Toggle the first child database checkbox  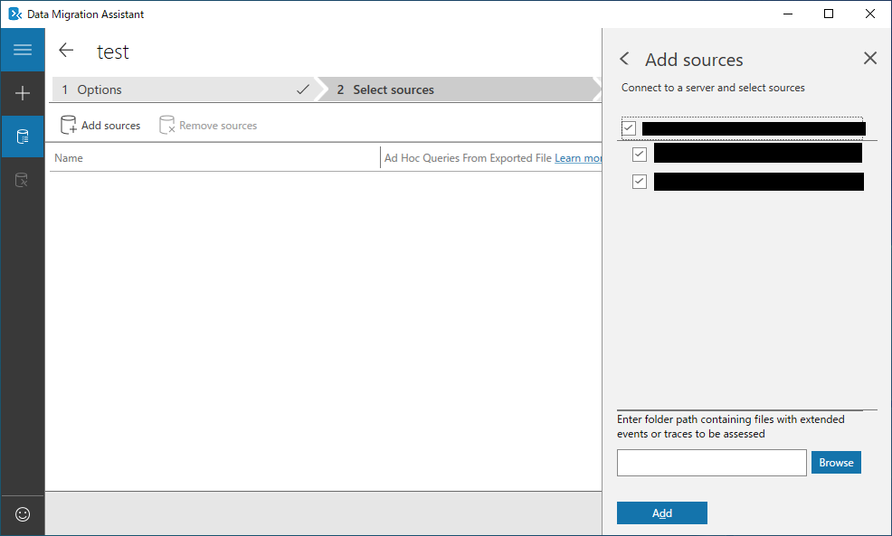click(640, 154)
